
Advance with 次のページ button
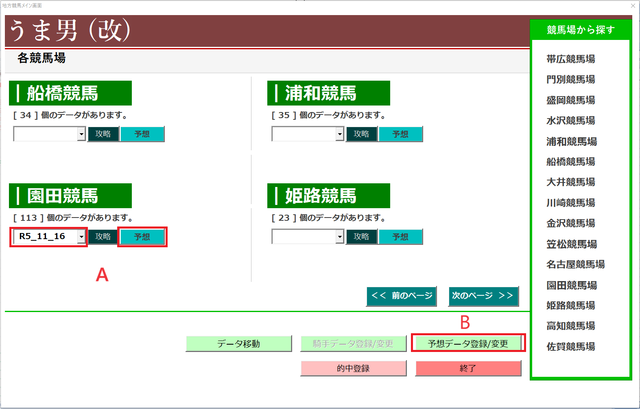pos(483,296)
